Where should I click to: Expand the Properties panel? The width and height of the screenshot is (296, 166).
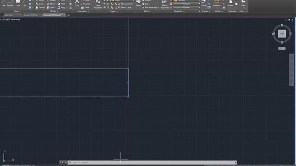(179, 11)
